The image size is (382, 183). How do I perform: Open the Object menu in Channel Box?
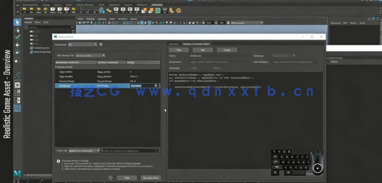coord(353,23)
